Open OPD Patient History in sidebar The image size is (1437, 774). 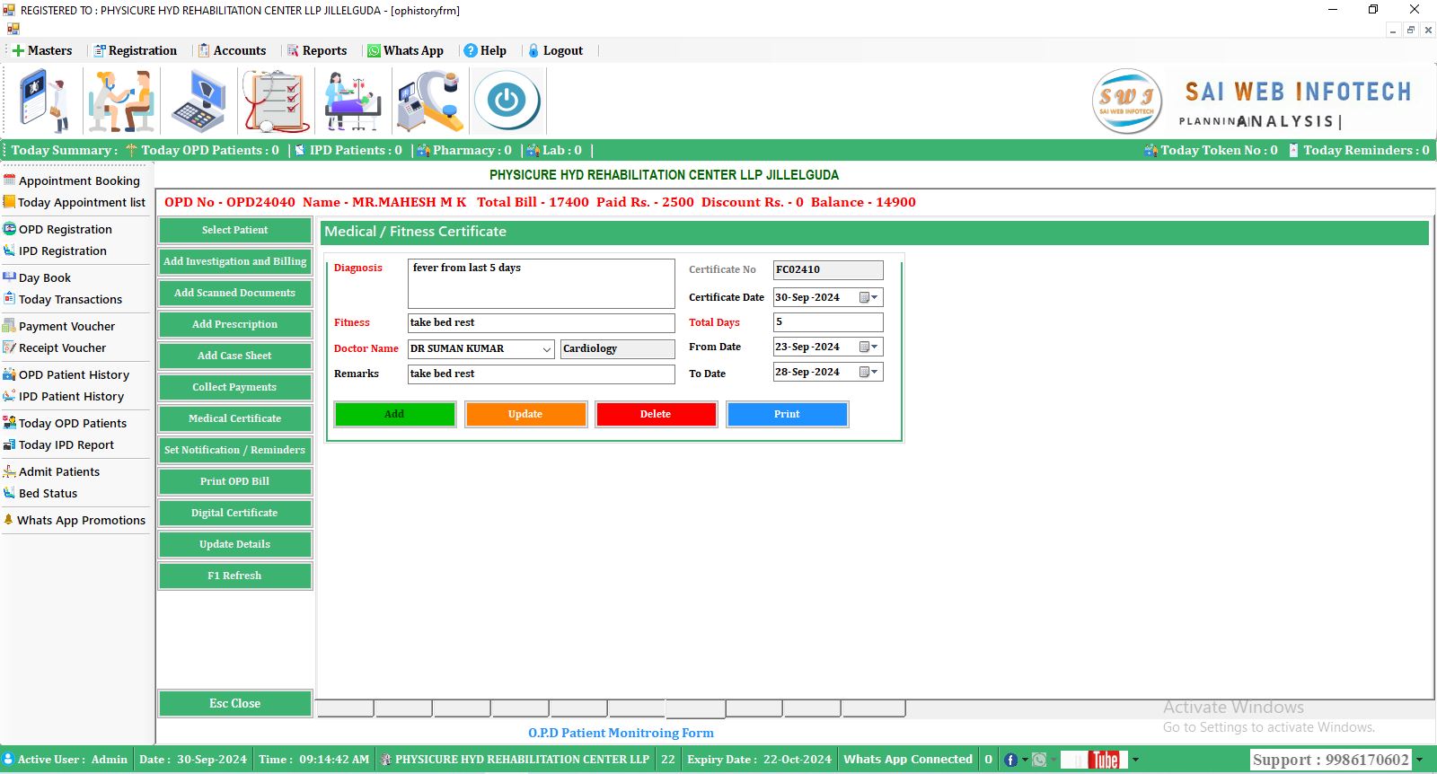pyautogui.click(x=74, y=374)
